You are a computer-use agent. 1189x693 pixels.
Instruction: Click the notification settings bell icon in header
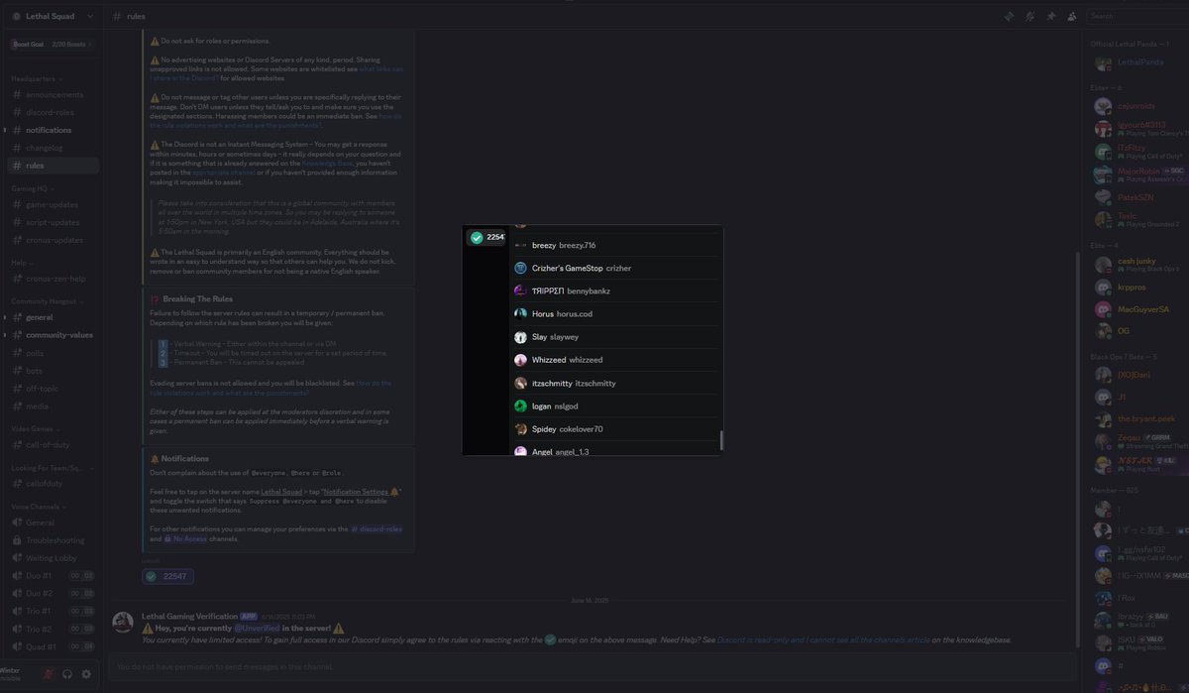1029,16
